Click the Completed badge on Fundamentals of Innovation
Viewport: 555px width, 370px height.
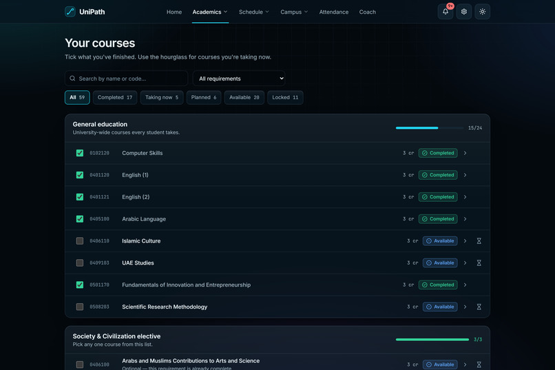pos(438,285)
